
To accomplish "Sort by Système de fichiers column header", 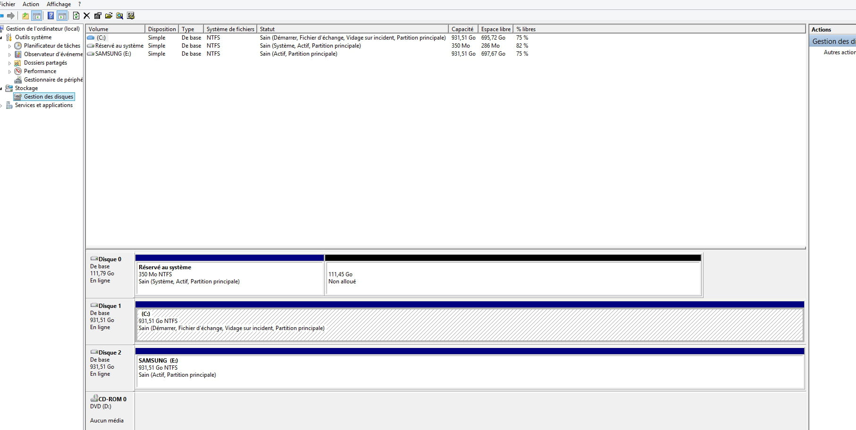I will pyautogui.click(x=230, y=29).
